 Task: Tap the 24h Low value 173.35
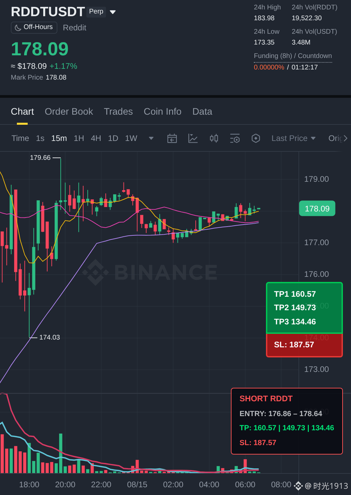pos(264,42)
